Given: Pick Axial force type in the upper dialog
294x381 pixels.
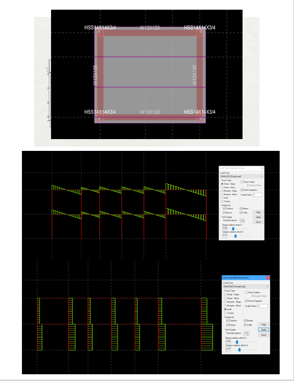Looking at the screenshot, I should [222, 198].
